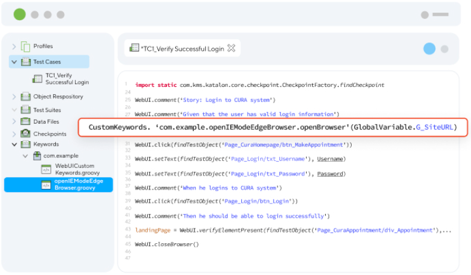Click the WebUICustomKeywords.groovy file icon
The image size is (471, 275).
point(46,169)
